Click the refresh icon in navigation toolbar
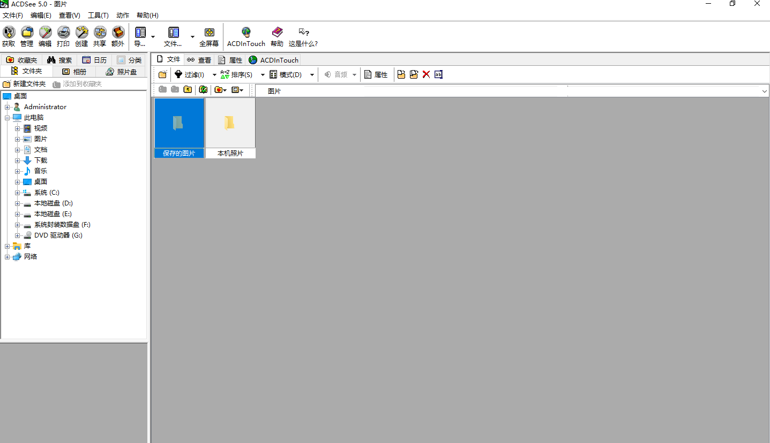 (x=203, y=90)
